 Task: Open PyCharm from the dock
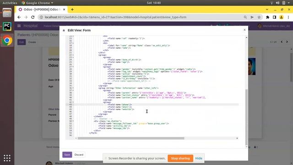click(7, 27)
